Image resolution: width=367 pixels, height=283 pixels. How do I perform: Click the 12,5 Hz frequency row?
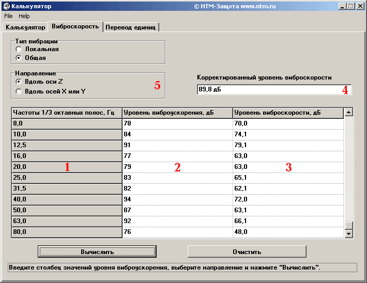pos(67,146)
